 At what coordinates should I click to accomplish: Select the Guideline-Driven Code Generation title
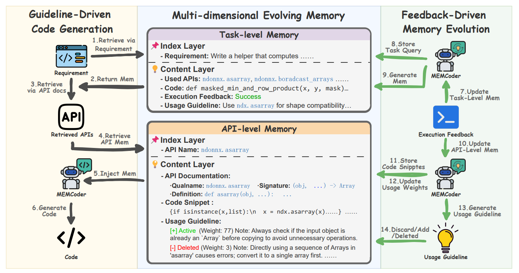pos(72,22)
